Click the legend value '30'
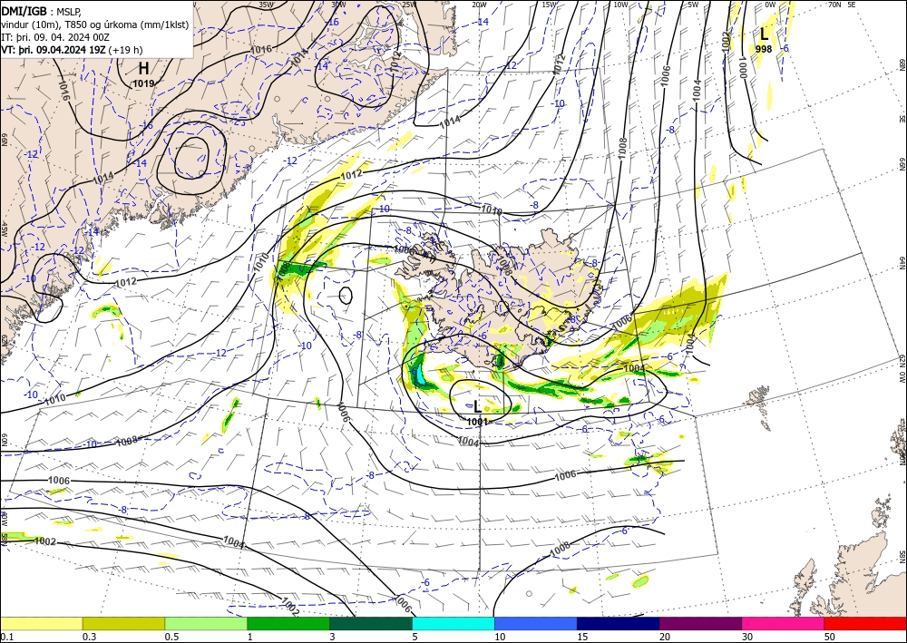Screen dimensions: 907x643 click(747, 637)
